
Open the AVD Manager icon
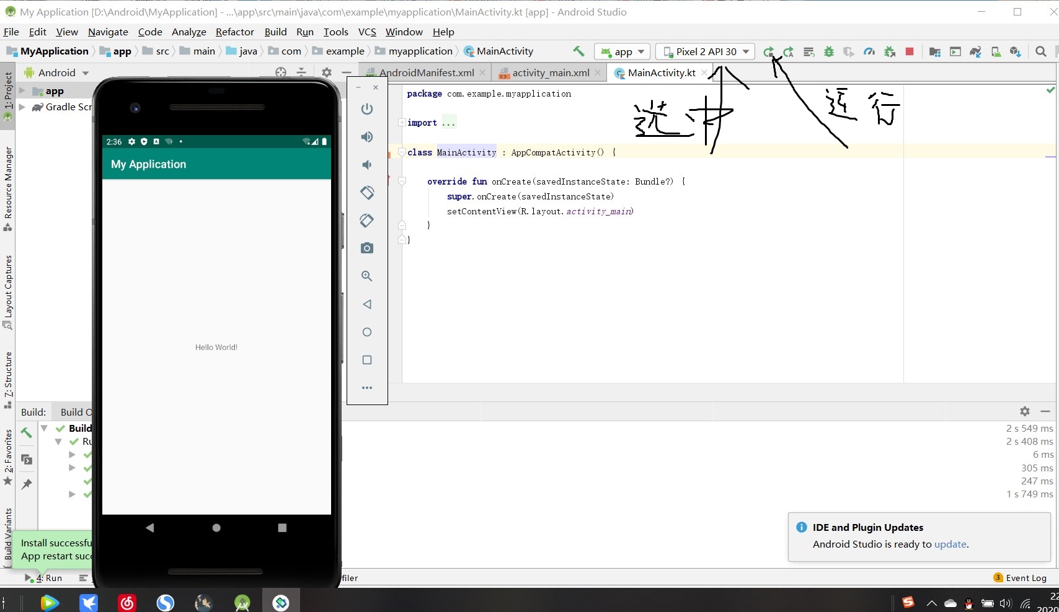click(x=996, y=52)
